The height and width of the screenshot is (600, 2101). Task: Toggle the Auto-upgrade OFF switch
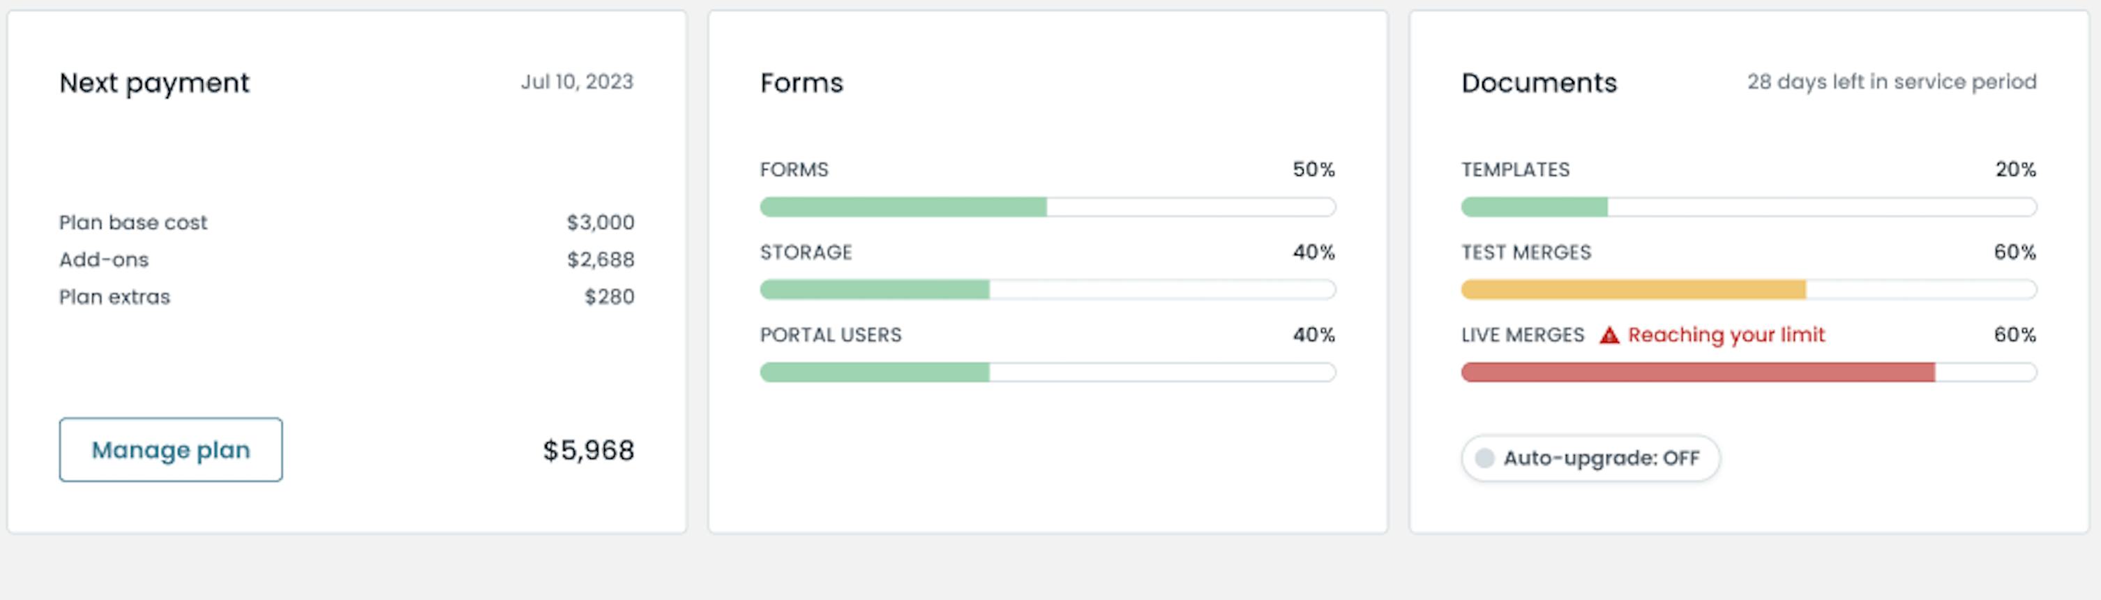pos(1590,458)
